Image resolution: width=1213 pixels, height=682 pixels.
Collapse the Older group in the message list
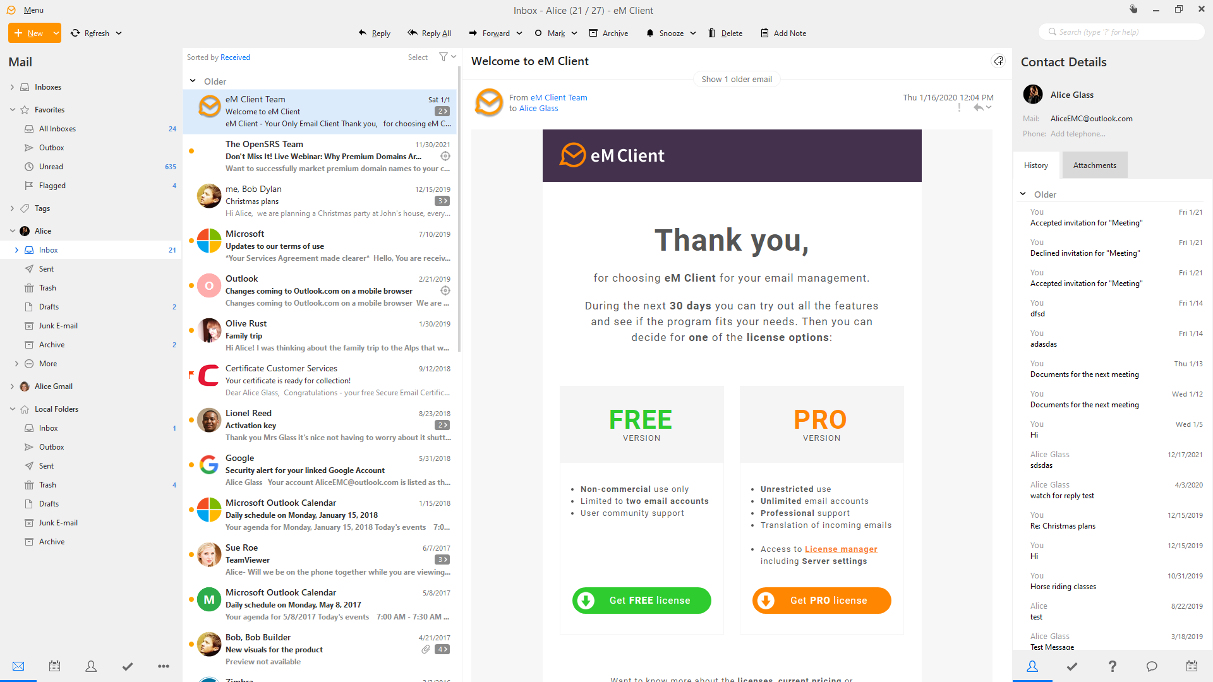tap(193, 81)
